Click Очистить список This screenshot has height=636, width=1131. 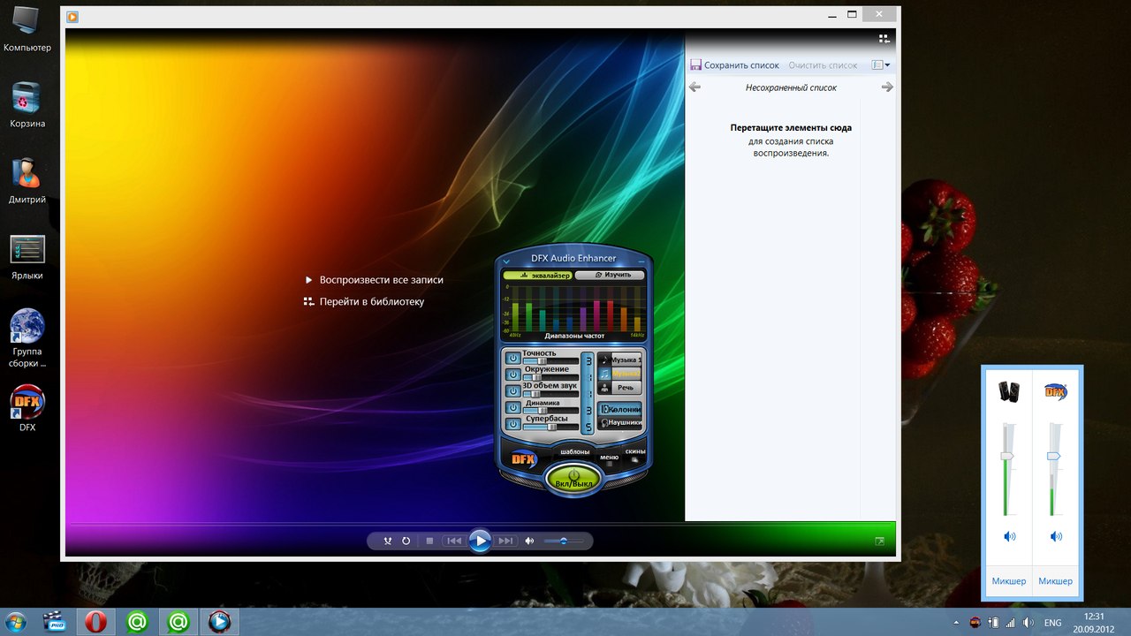[823, 65]
